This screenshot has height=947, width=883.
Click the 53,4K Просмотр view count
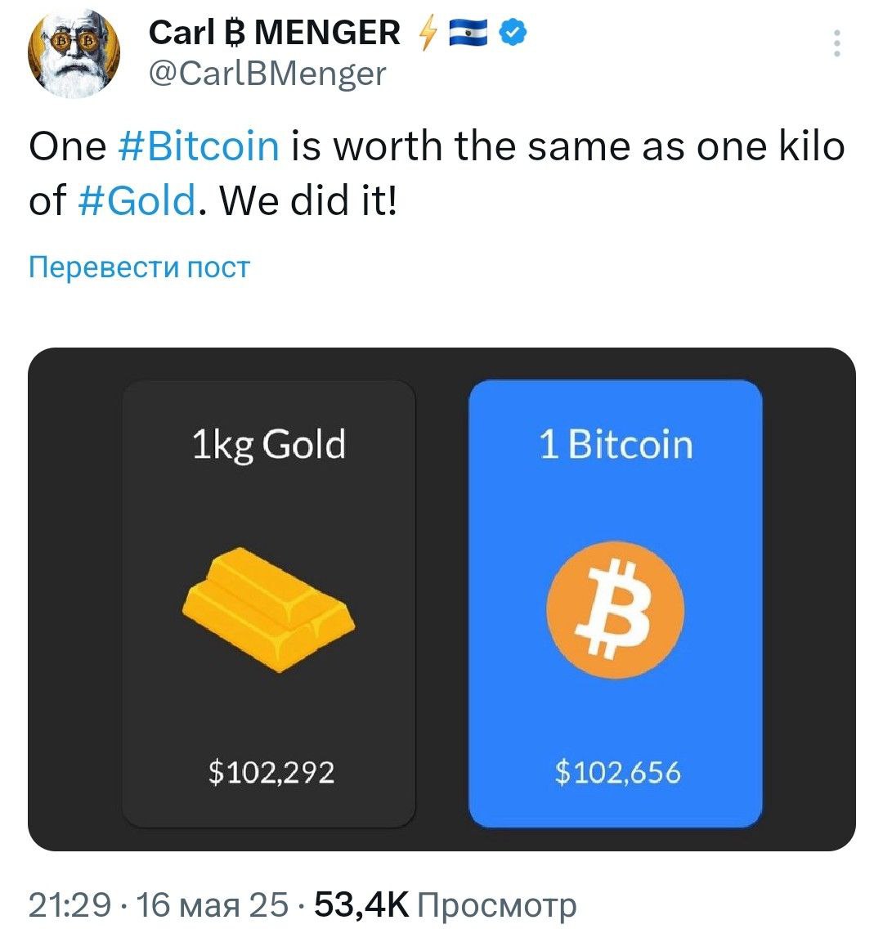tap(445, 904)
